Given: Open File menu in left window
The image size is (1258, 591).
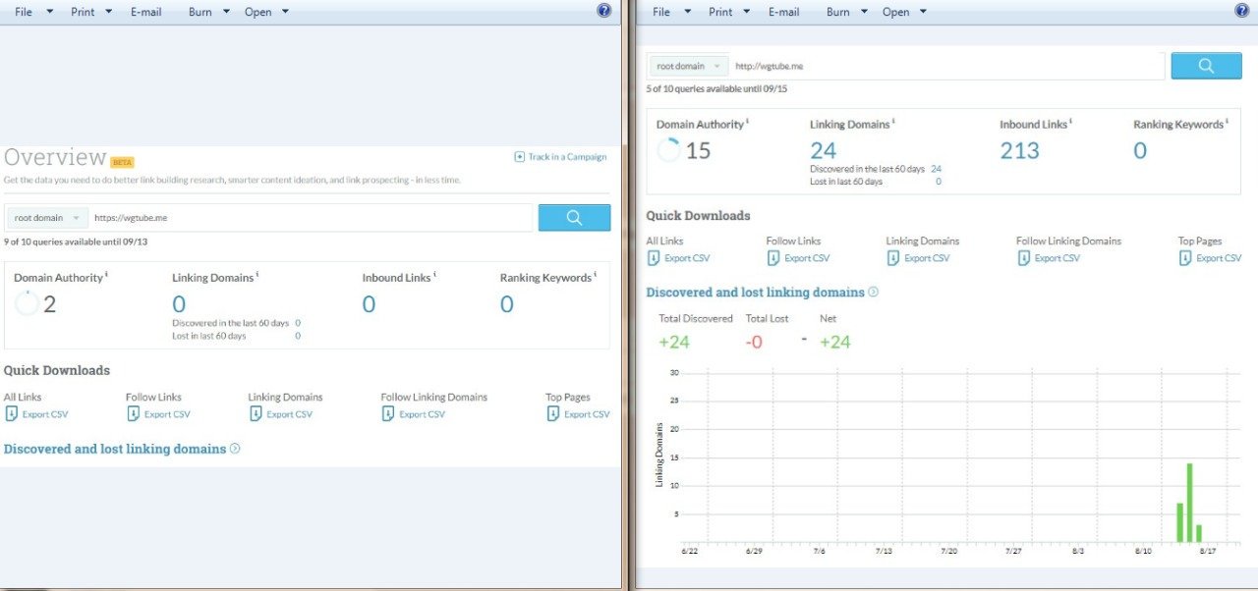Looking at the screenshot, I should click(24, 12).
